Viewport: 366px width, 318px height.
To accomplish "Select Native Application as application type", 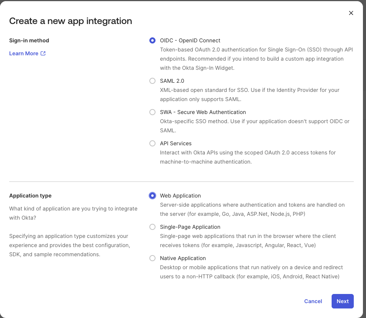I will pyautogui.click(x=152, y=258).
